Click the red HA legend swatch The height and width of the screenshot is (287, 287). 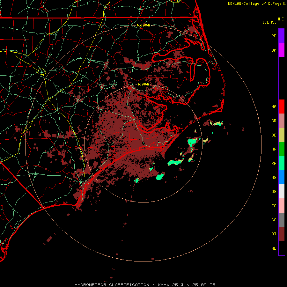coord(282,107)
